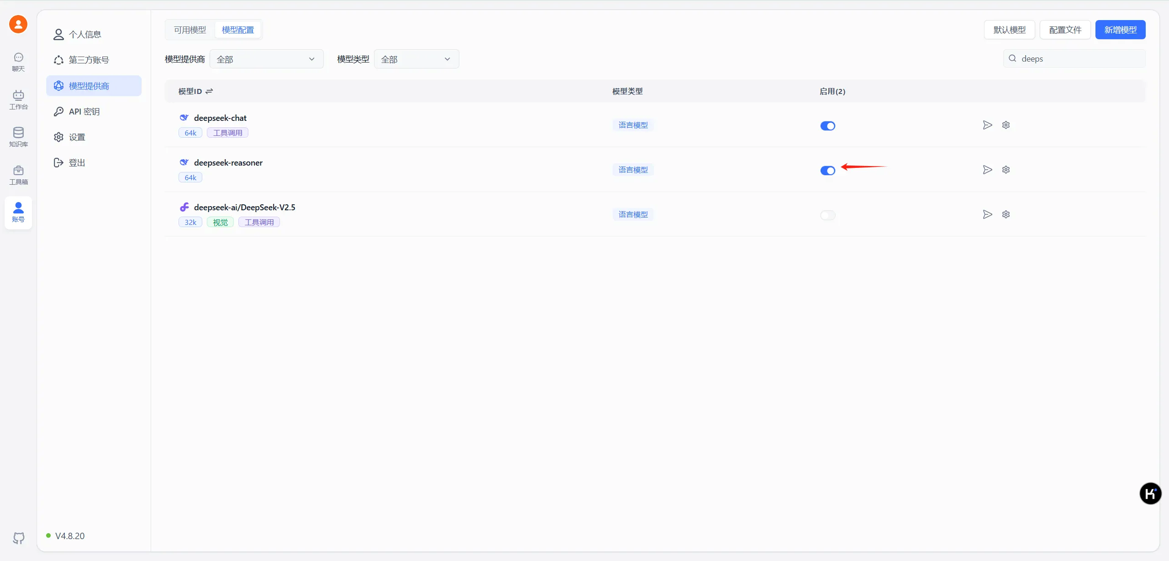Open 个人信息 menu item
Screen dimensions: 1169x561
coord(94,34)
